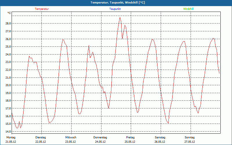
Task: Click the lowest temperature dip early Montag
Action: pyautogui.click(x=17, y=128)
